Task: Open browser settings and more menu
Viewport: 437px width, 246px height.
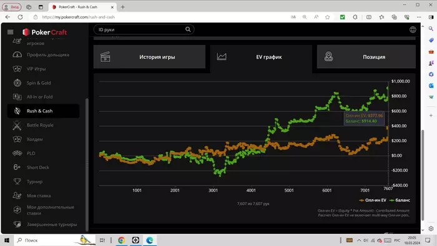Action: [419, 17]
